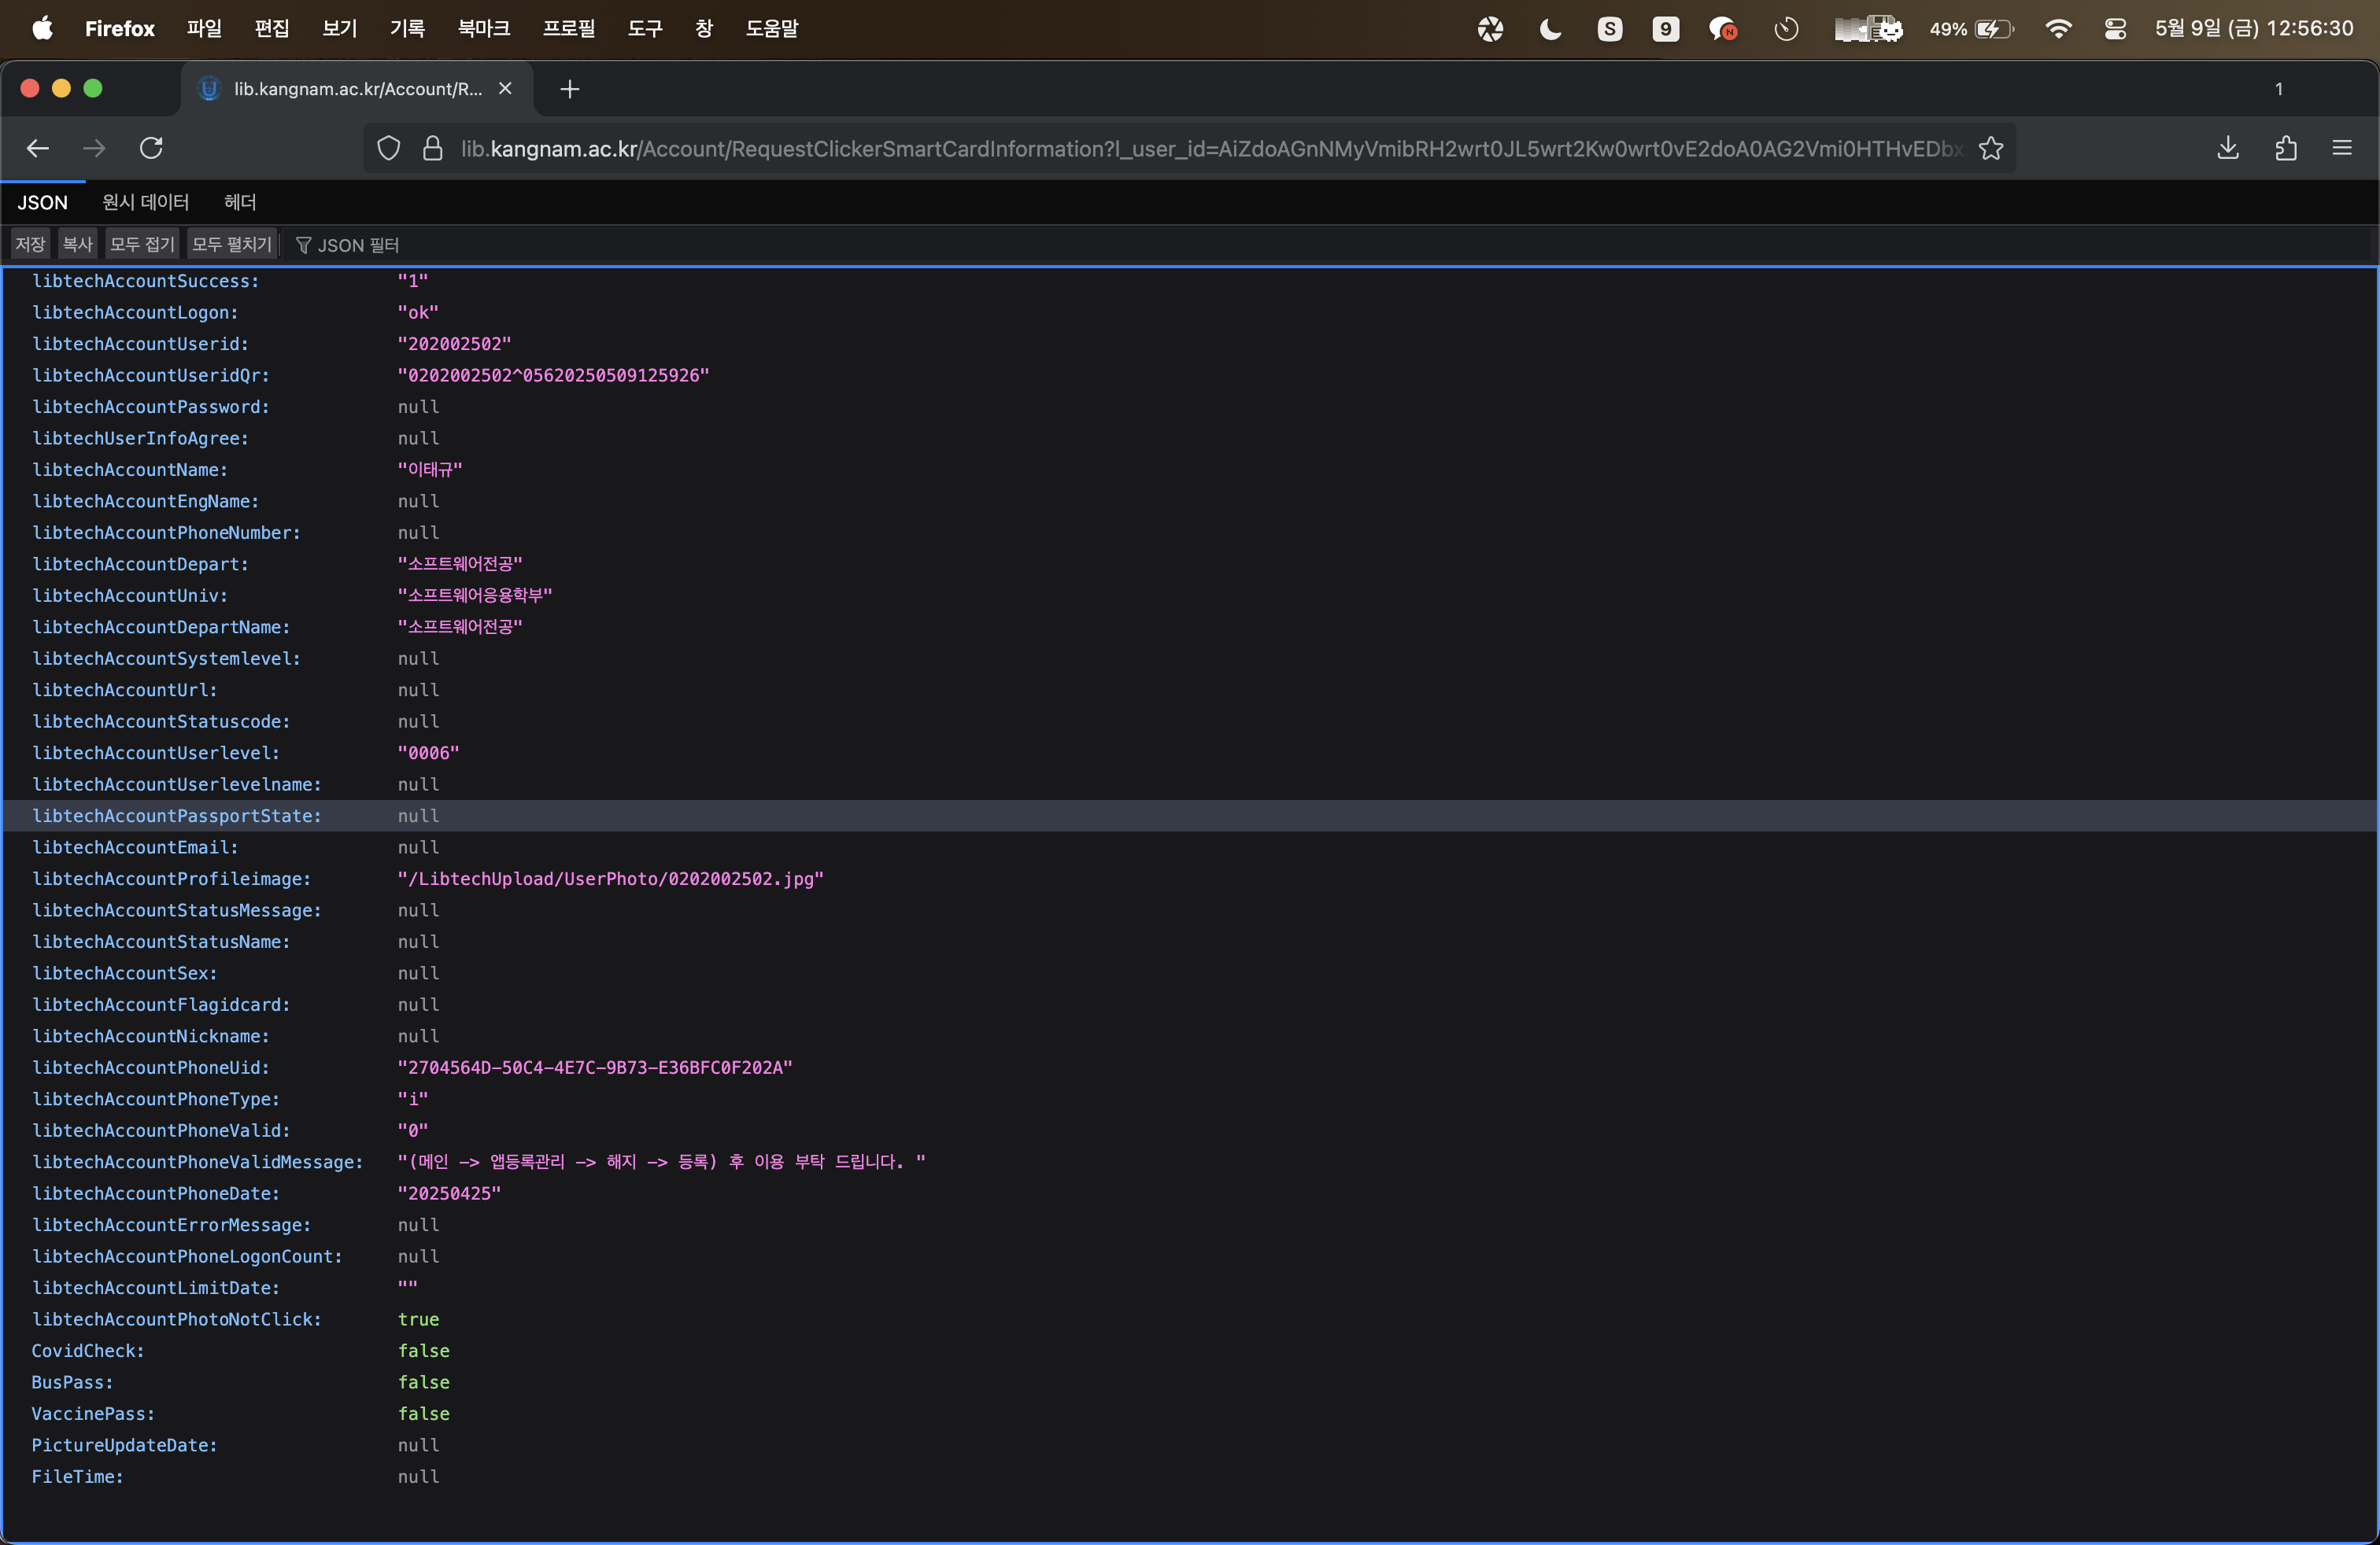Open the tracking protection shield icon

coord(389,149)
